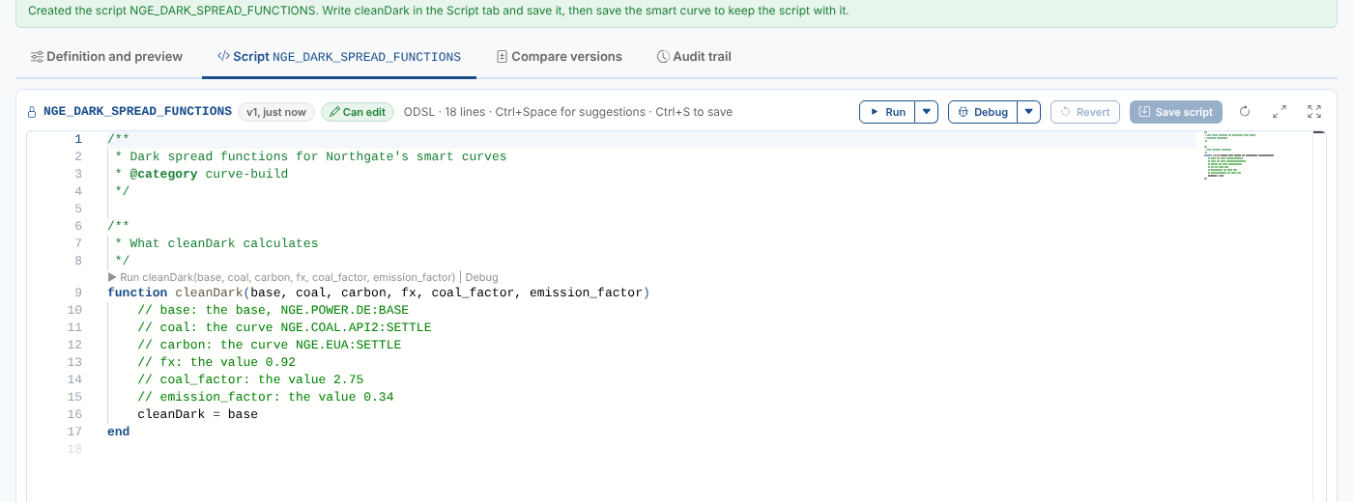1353x502 pixels.
Task: Run the script with the Run button
Action: [x=887, y=112]
